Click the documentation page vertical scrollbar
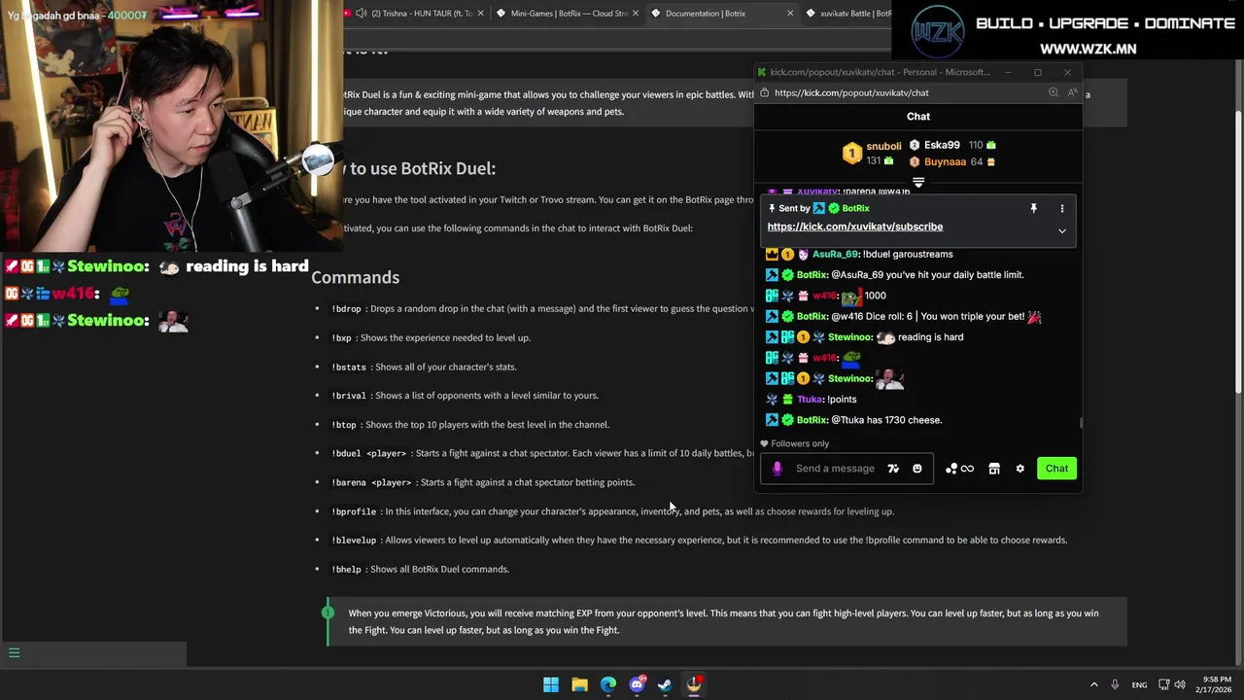This screenshot has height=700, width=1244. [1237, 251]
